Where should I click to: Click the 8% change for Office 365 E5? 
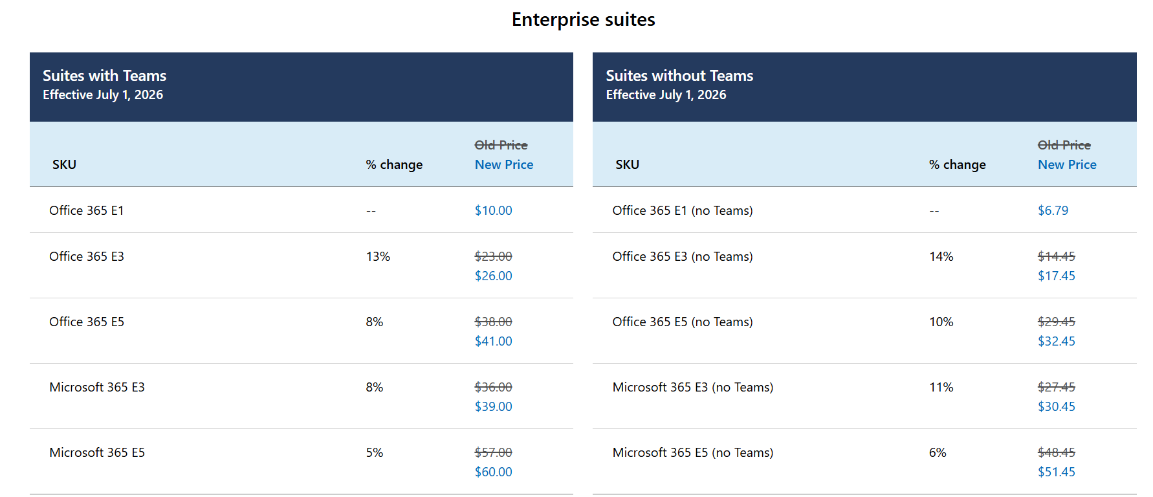click(x=375, y=322)
